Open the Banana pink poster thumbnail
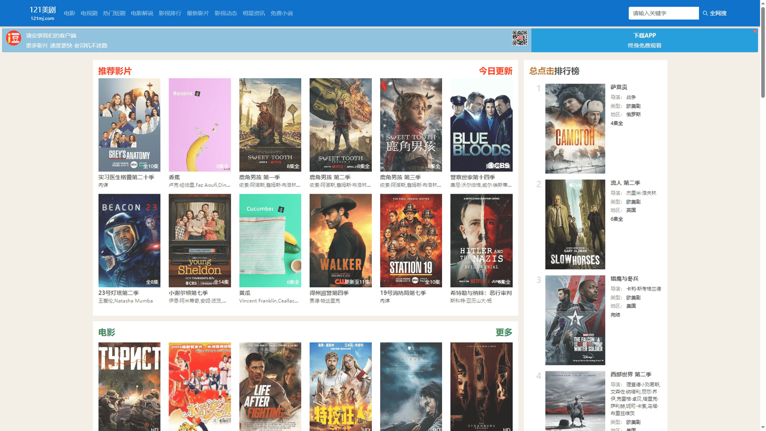The width and height of the screenshot is (766, 431). pos(199,125)
